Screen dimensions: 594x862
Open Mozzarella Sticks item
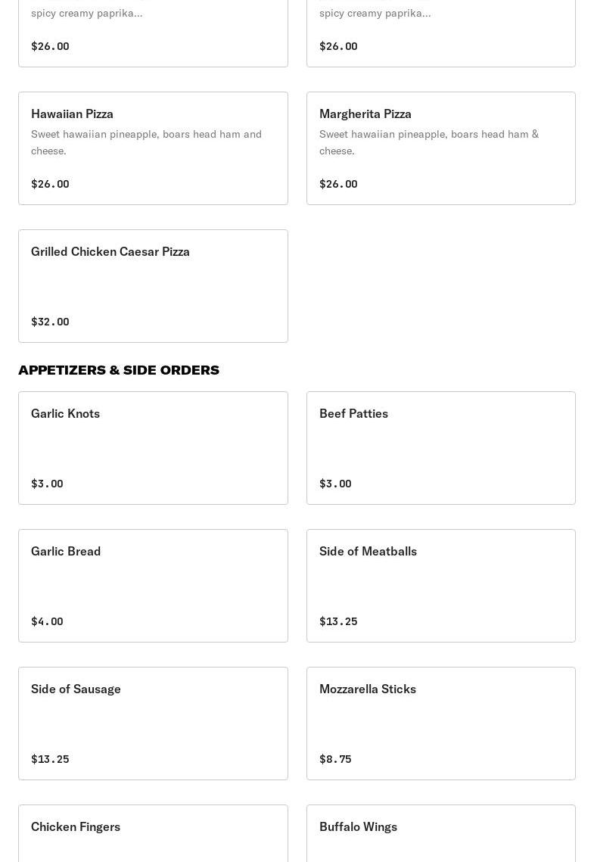(x=440, y=724)
